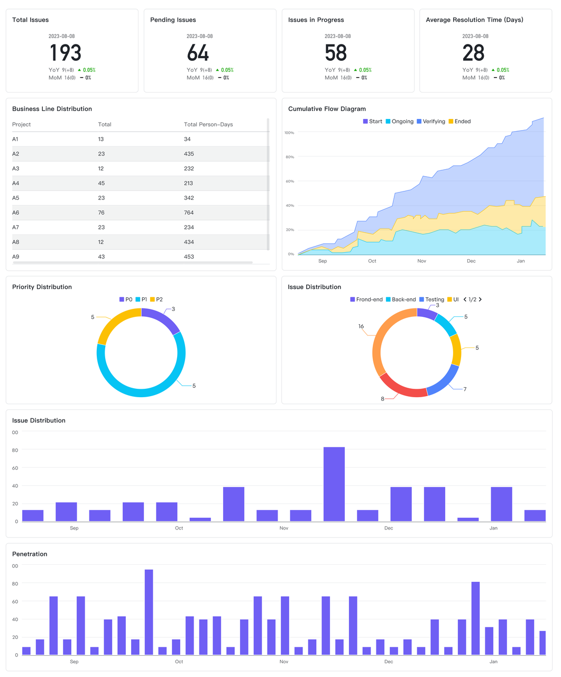The height and width of the screenshot is (677, 561).
Task: Click the blue segment labeled 7
Action: (445, 383)
